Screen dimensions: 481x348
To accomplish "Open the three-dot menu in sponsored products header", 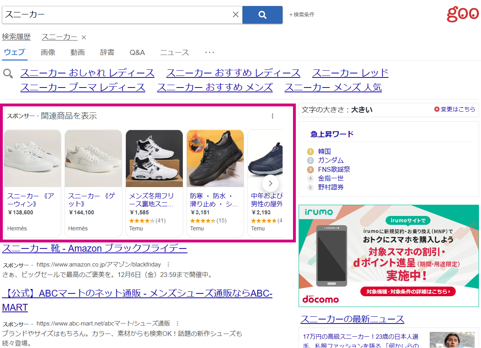I will (273, 116).
